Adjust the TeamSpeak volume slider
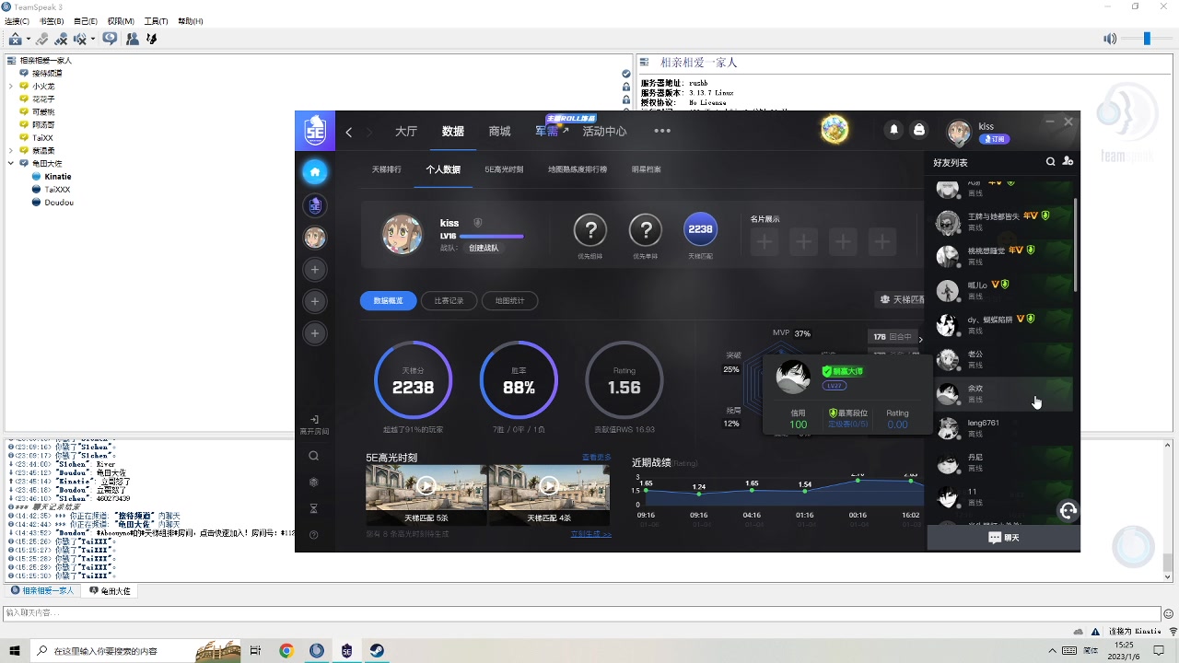The image size is (1179, 663). tap(1146, 38)
